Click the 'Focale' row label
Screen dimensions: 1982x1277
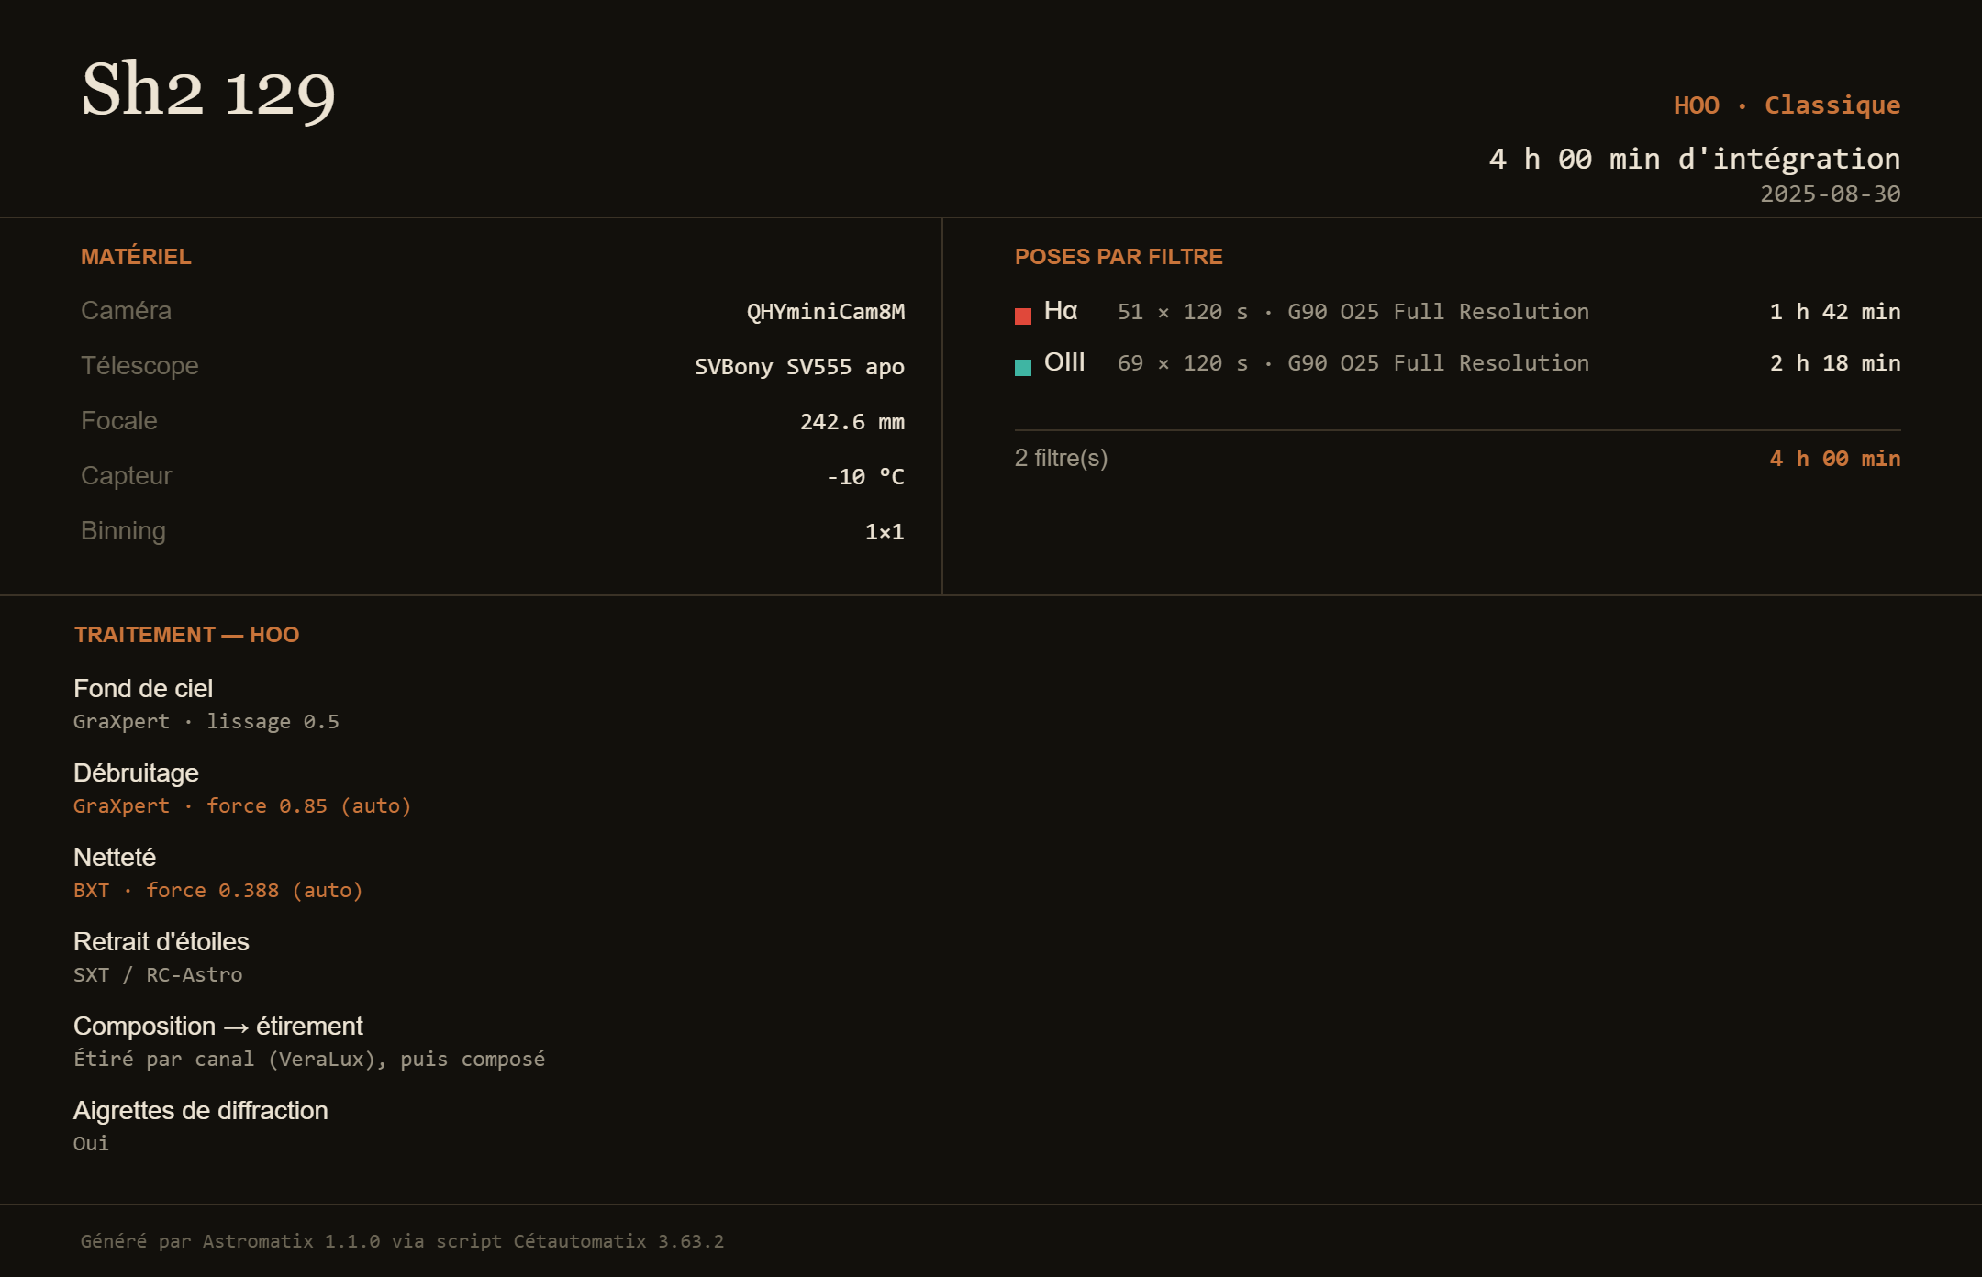click(x=119, y=421)
